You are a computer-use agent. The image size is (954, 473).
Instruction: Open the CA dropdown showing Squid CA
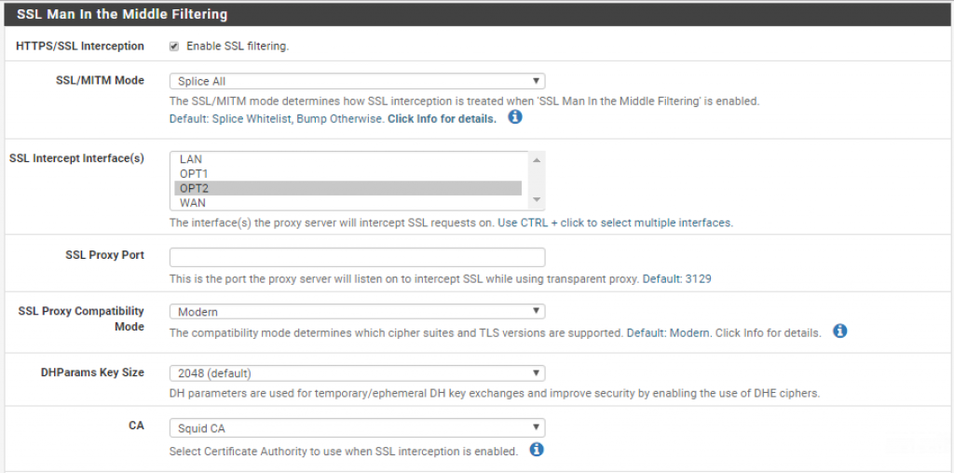[x=357, y=428]
